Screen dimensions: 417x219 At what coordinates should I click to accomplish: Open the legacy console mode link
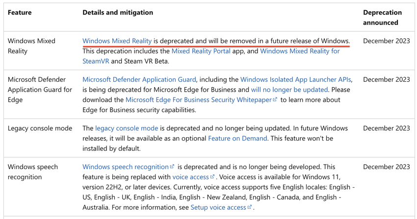pyautogui.click(x=127, y=128)
